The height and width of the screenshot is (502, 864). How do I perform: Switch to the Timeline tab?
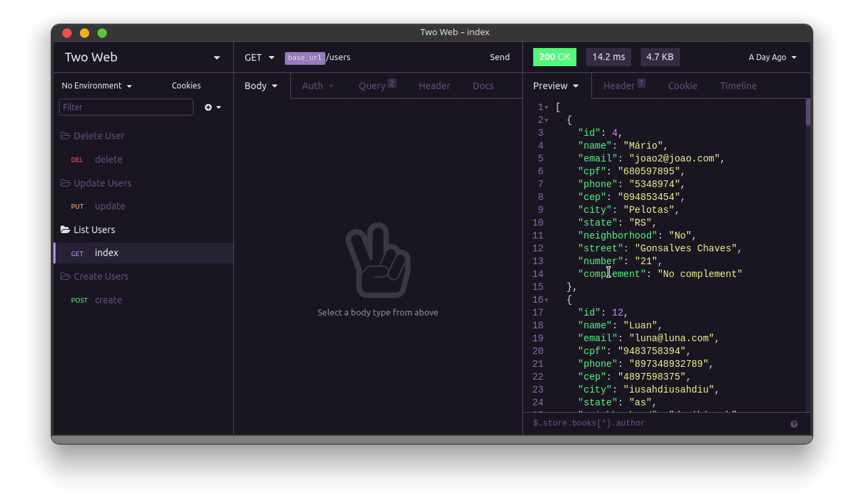738,86
